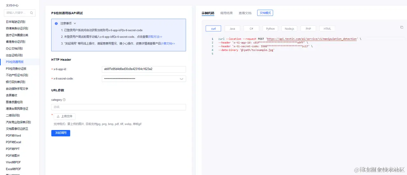407x175 pixels.
Task: Click the HTTP Header section title
Action: click(61, 60)
